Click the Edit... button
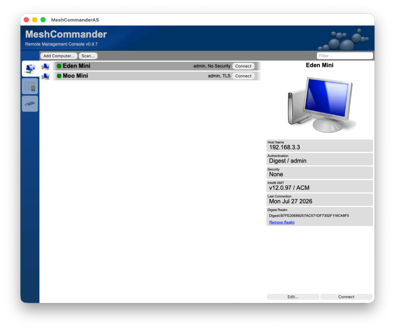 [x=293, y=297]
